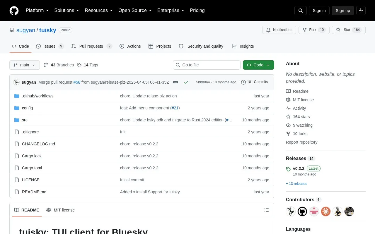Open the Pricing link
The image size is (375, 234).
pos(197,11)
